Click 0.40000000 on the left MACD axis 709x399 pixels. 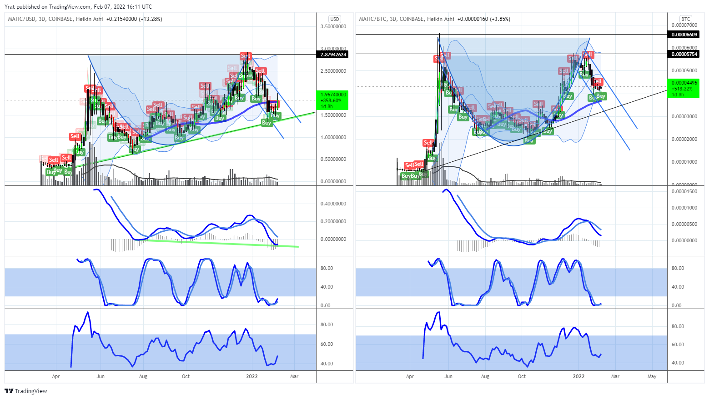point(333,204)
